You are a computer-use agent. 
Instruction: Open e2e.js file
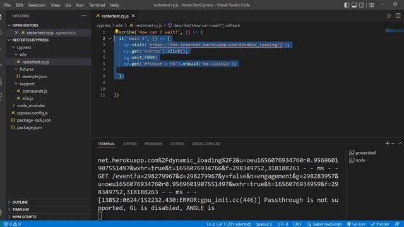tap(27, 98)
